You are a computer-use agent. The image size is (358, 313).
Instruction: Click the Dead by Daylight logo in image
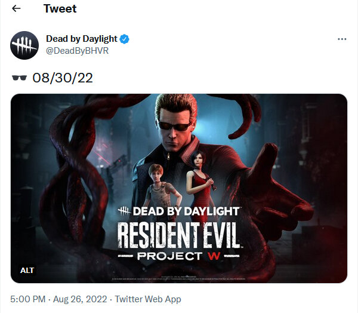click(x=179, y=211)
